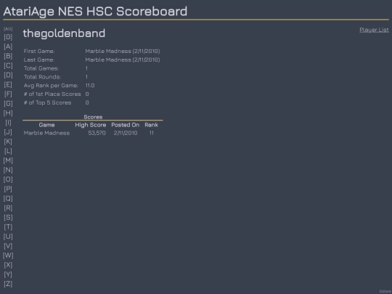
Task: Filter players by letter [O]
Action: pyautogui.click(x=8, y=179)
